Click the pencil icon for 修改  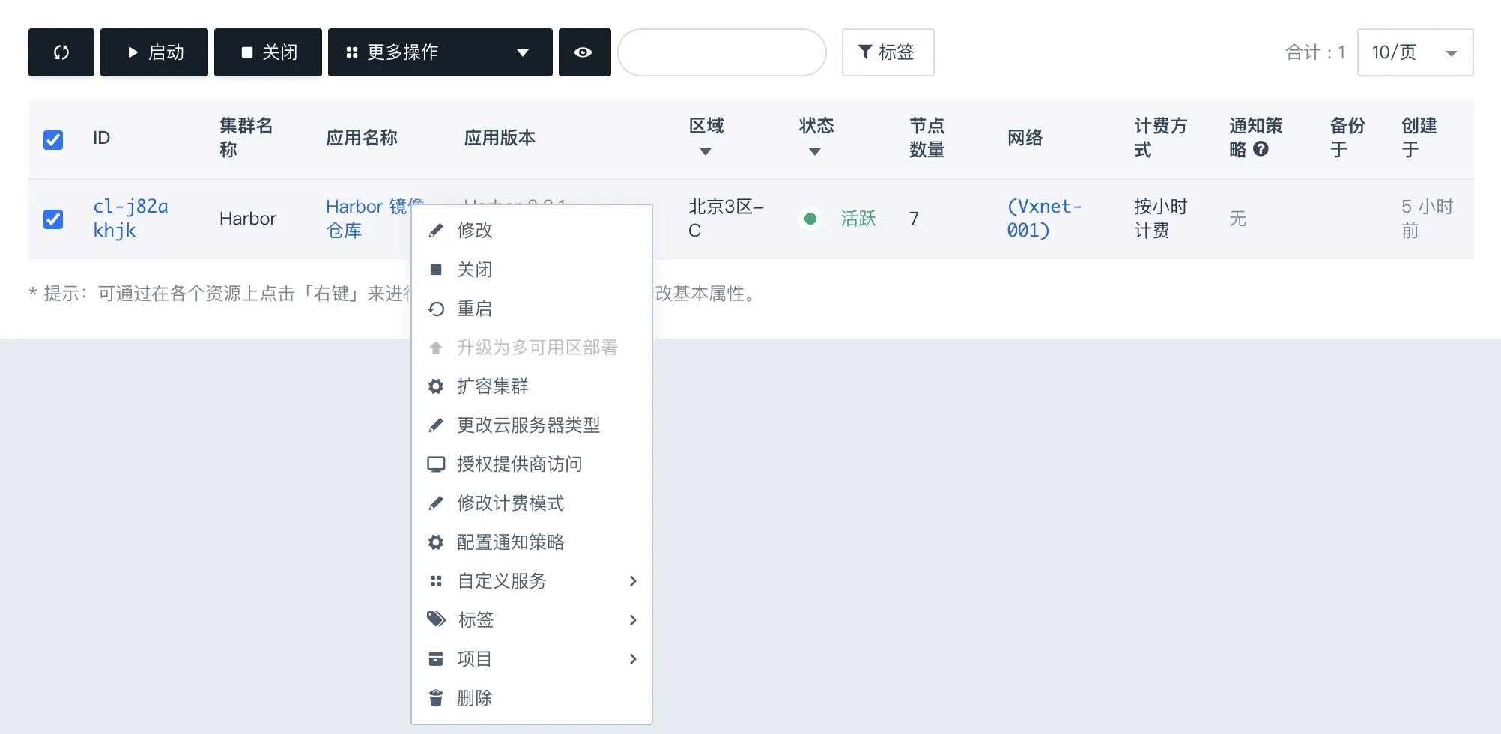tap(435, 231)
